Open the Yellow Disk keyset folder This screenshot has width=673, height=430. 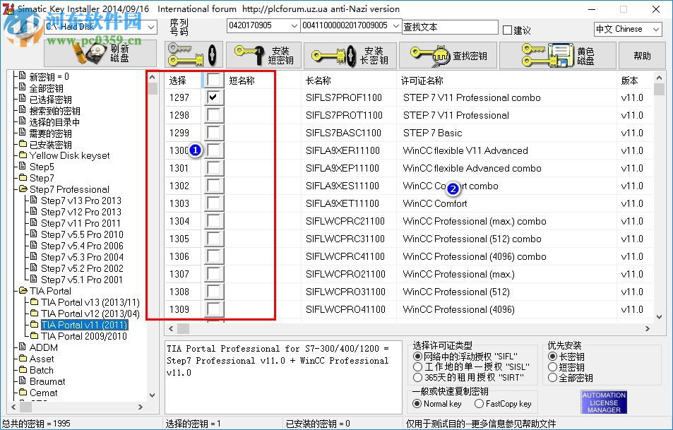[x=69, y=155]
